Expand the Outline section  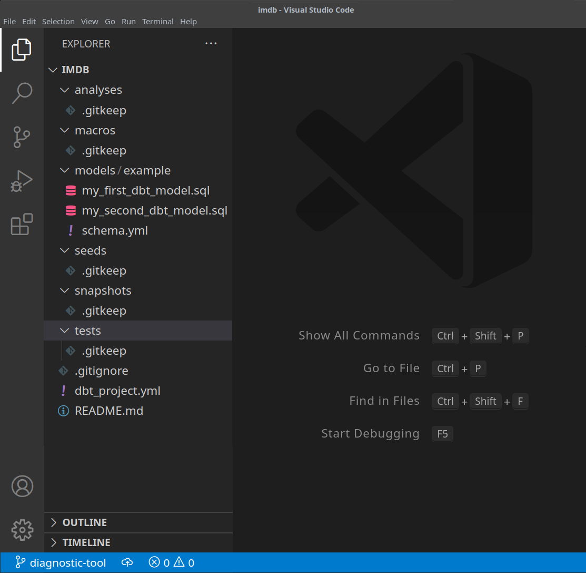coord(84,522)
